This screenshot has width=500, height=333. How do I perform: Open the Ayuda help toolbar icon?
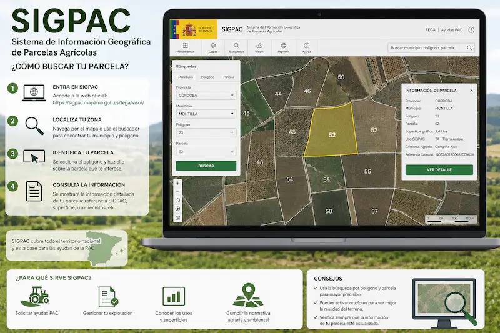pyautogui.click(x=306, y=48)
